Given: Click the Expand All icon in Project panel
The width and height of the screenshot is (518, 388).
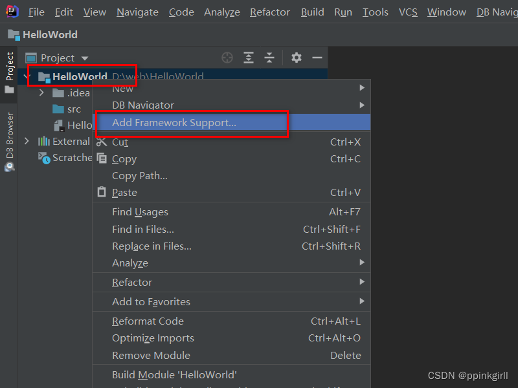Looking at the screenshot, I should tap(249, 58).
